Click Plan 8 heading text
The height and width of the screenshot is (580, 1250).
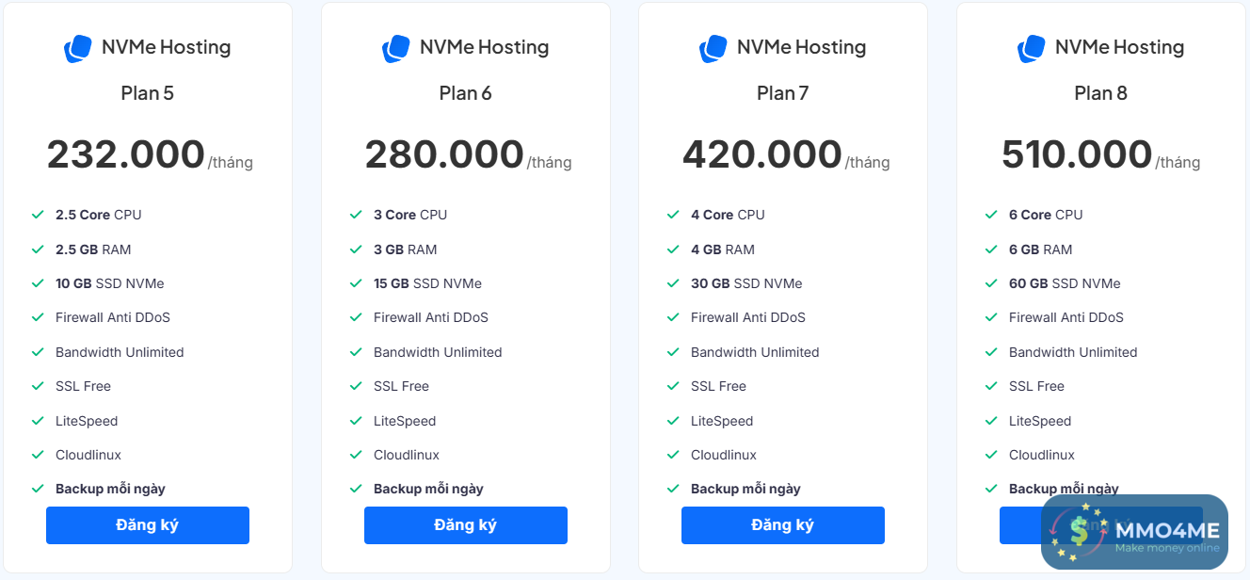coord(1100,93)
